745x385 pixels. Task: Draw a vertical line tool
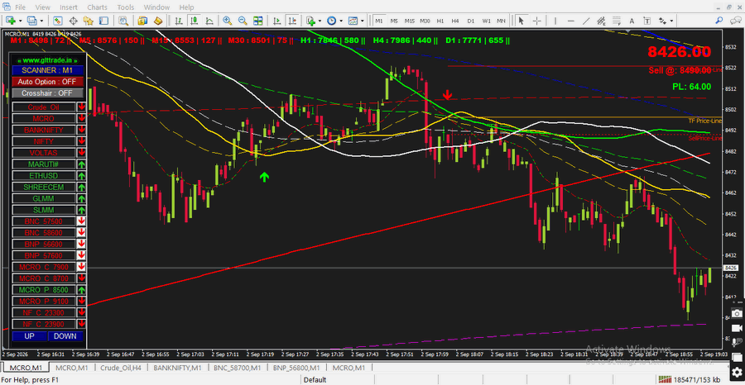tap(555, 21)
